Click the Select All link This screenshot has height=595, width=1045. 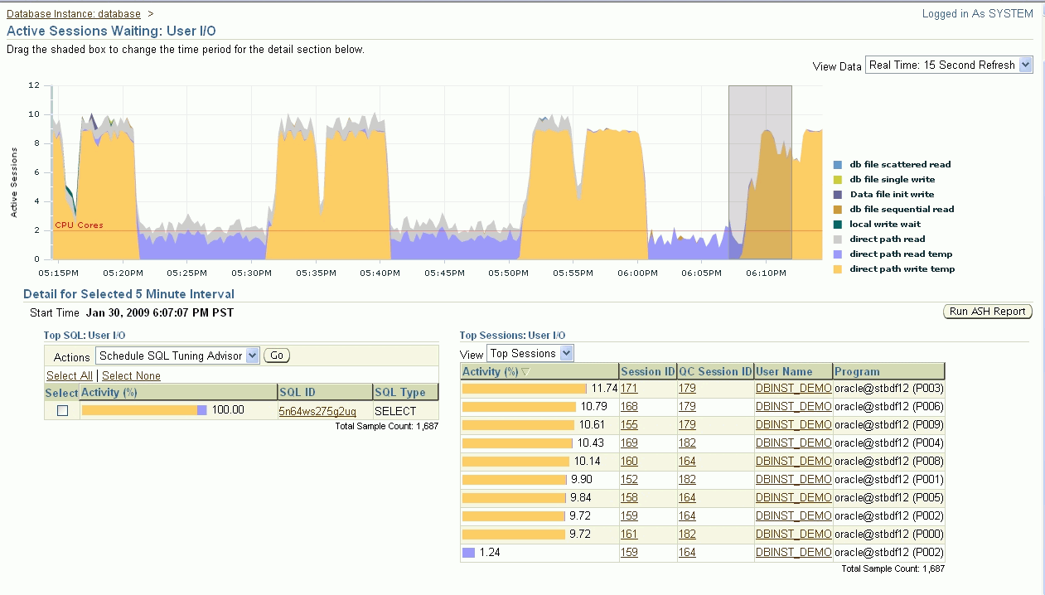(x=70, y=375)
